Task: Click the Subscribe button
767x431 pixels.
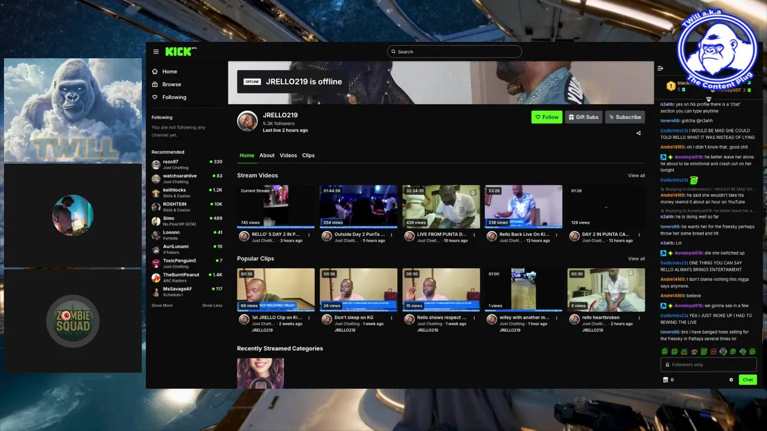Action: coord(624,117)
